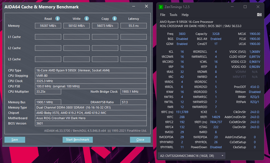Image resolution: width=270 pixels, height=163 pixels.
Task: Click the tREFI value 14829
Action: [x=216, y=117]
